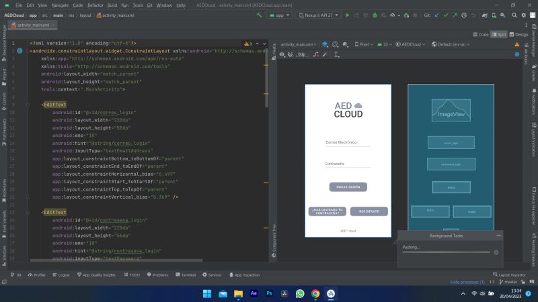538x302 pixels.
Task: Toggle night mode icon in design toolbar
Action: pos(345,44)
